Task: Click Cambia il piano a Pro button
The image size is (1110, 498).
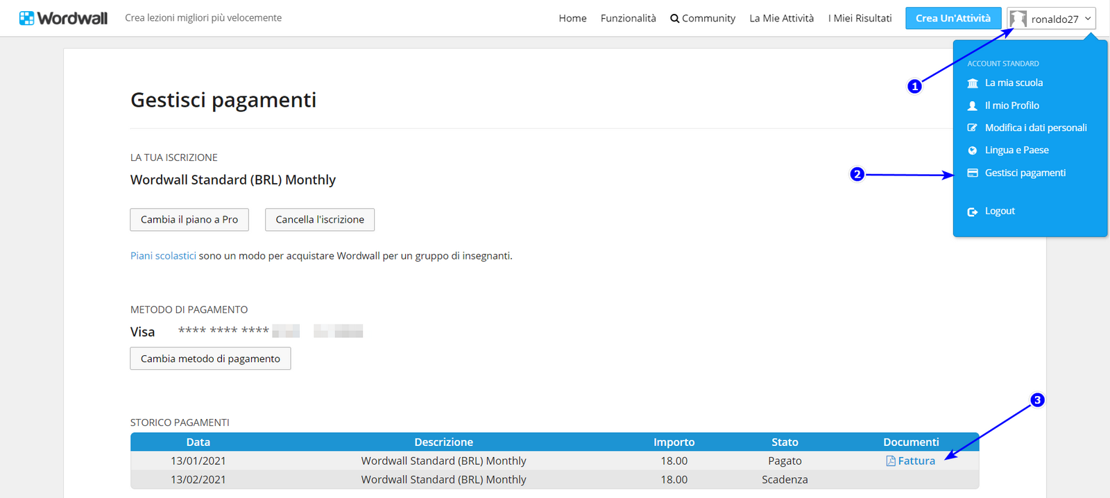Action: point(189,220)
